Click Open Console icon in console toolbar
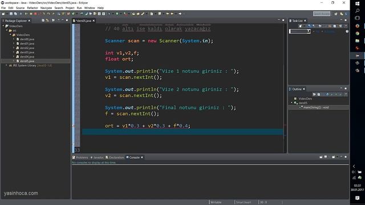The width and height of the screenshot is (365, 205). tap(334, 157)
